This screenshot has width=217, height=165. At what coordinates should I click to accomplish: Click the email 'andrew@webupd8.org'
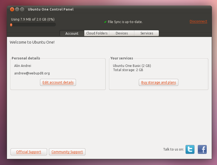(32, 73)
